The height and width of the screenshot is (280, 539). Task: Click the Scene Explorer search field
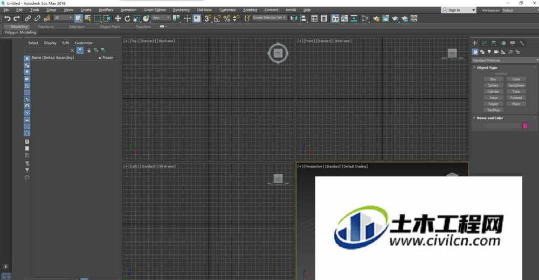(x=47, y=51)
